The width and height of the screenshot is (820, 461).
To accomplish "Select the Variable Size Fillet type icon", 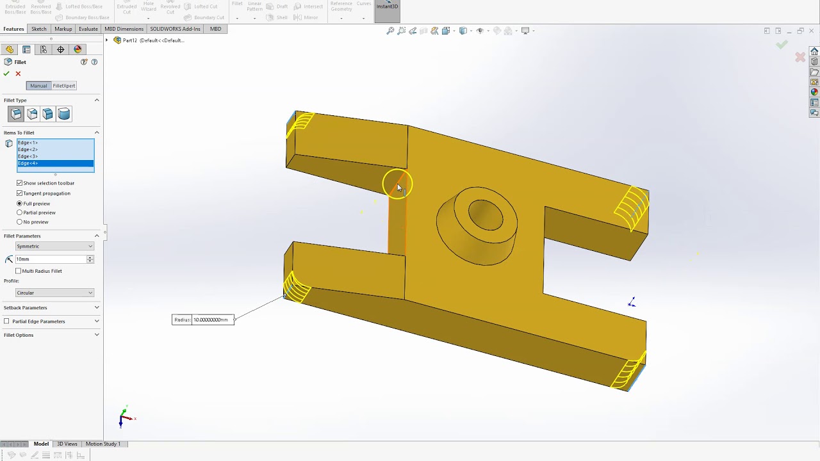I will click(32, 114).
